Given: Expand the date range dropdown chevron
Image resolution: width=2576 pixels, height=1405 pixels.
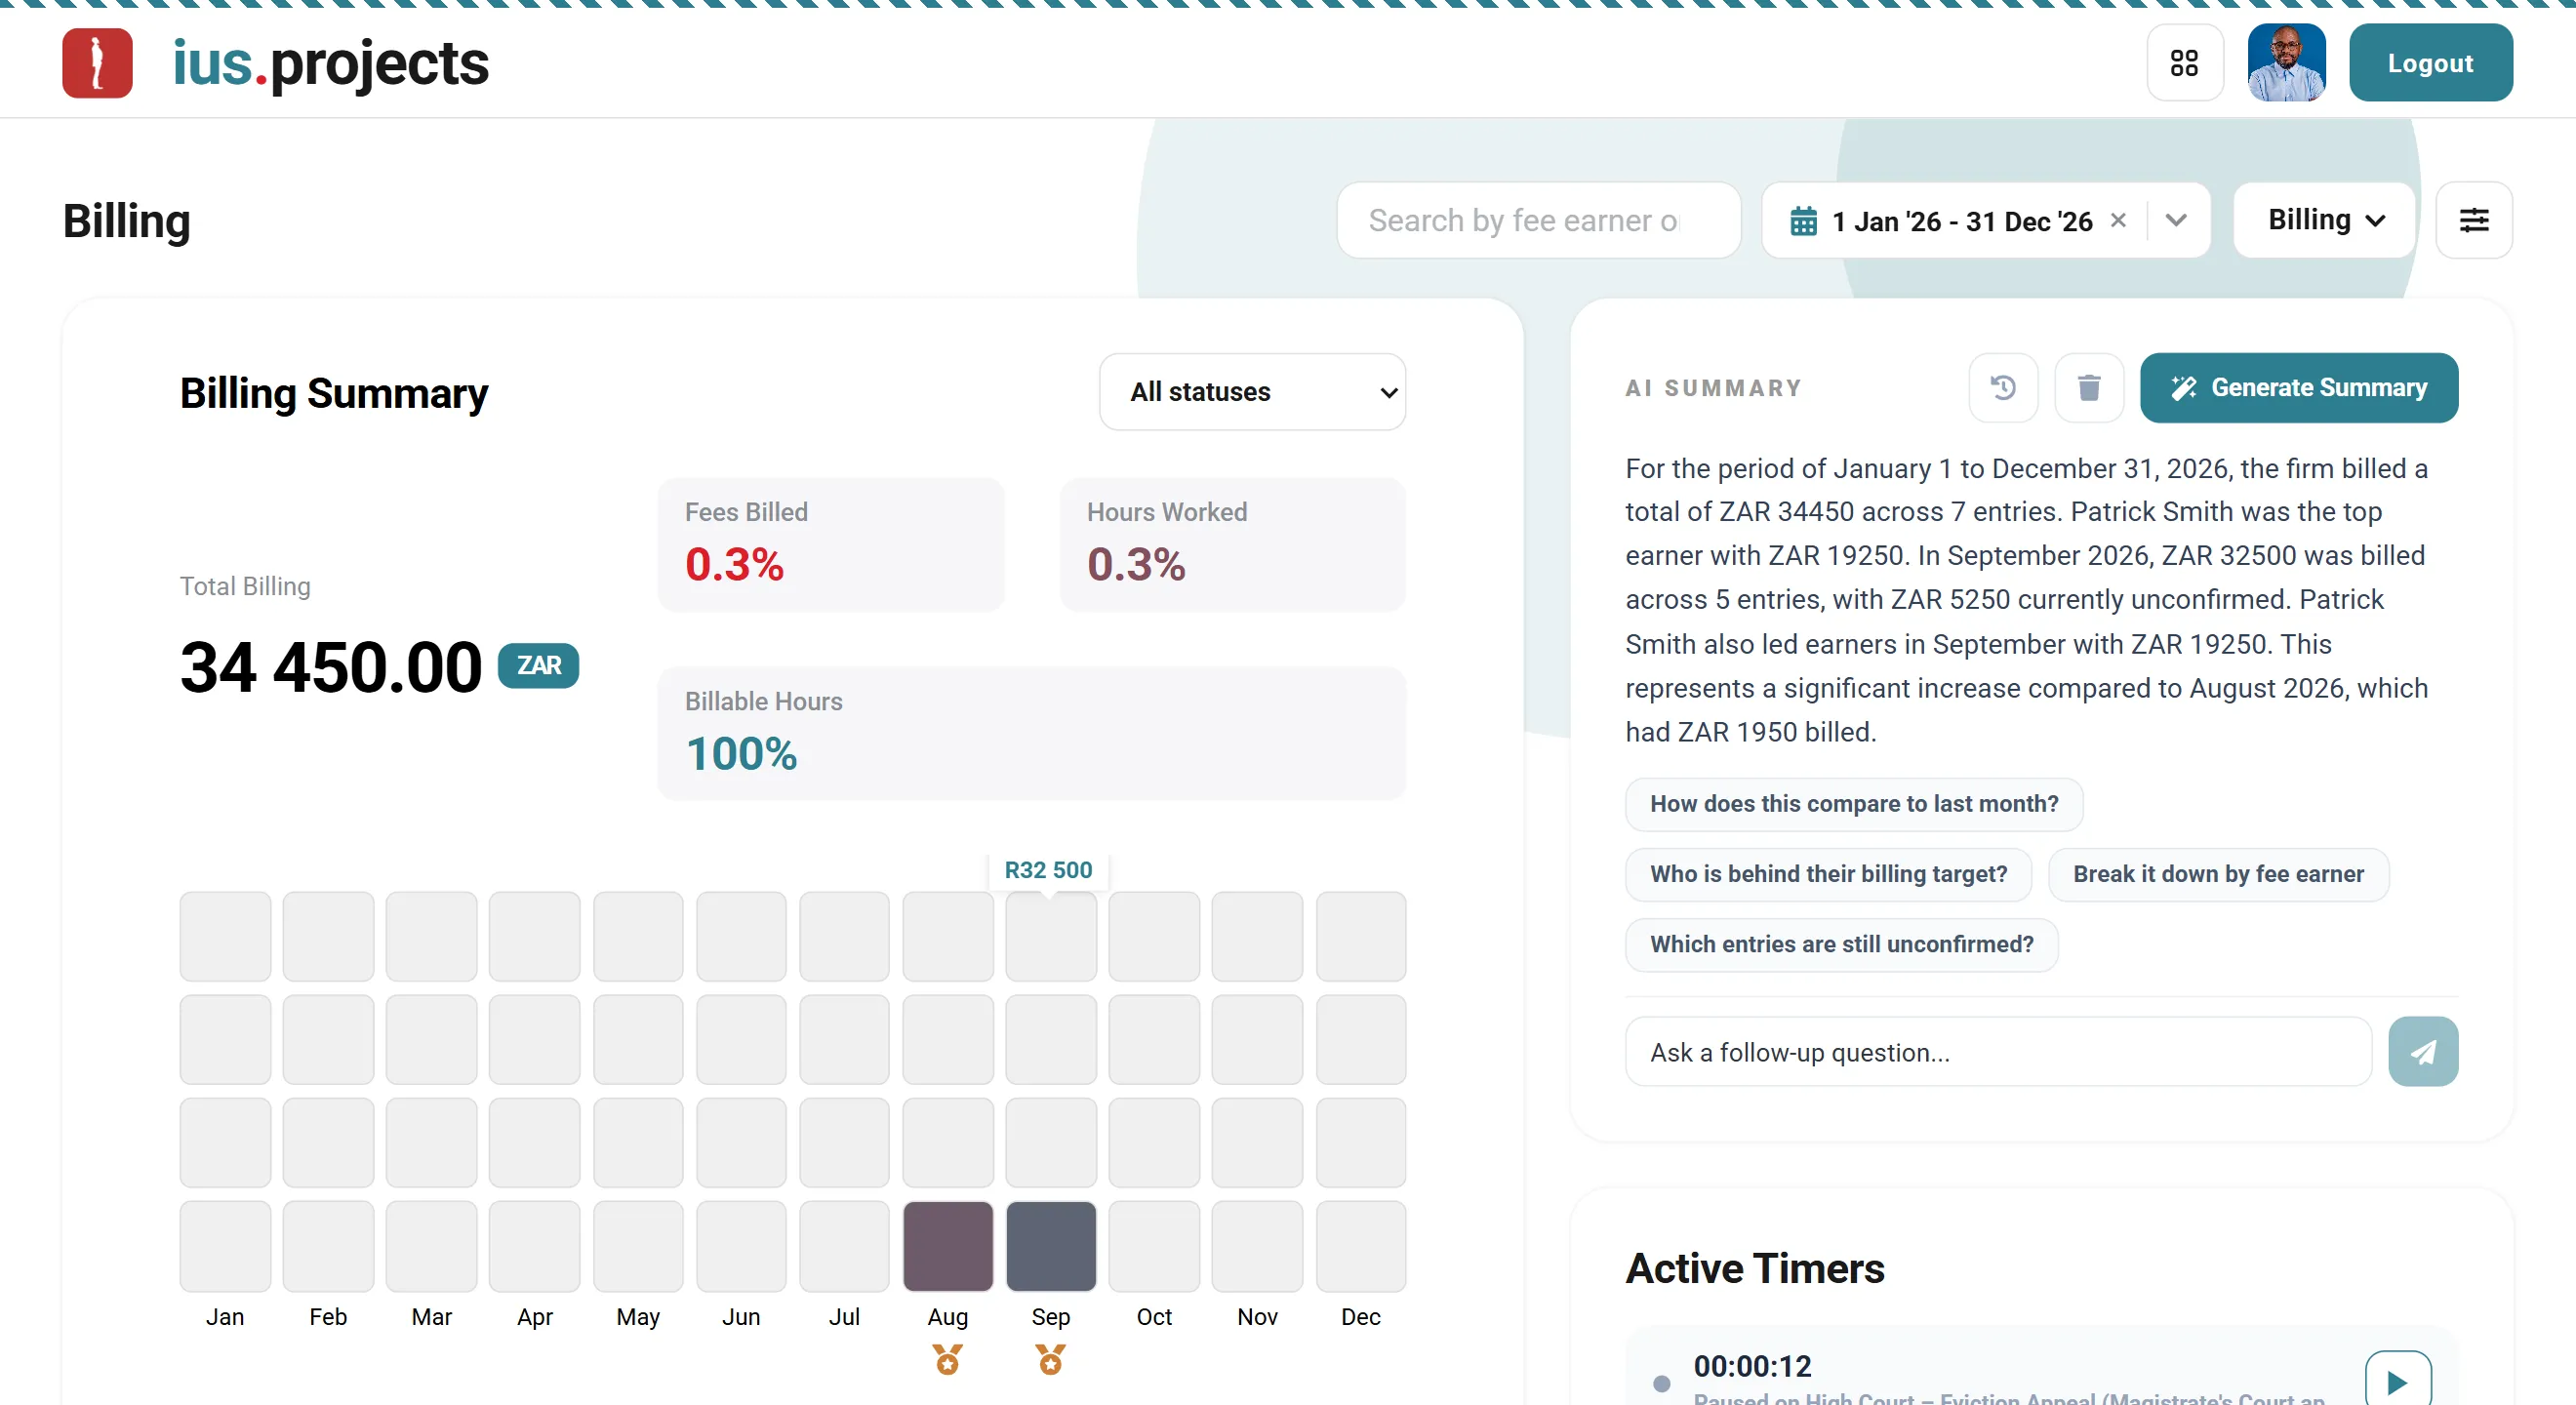Looking at the screenshot, I should (2176, 220).
